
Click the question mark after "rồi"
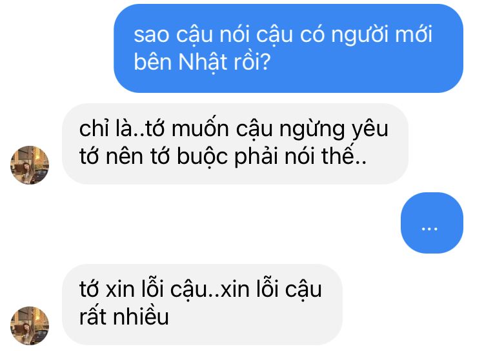(265, 62)
